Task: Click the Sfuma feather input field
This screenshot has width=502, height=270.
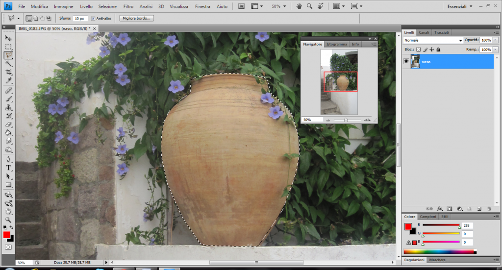Action: click(x=79, y=18)
